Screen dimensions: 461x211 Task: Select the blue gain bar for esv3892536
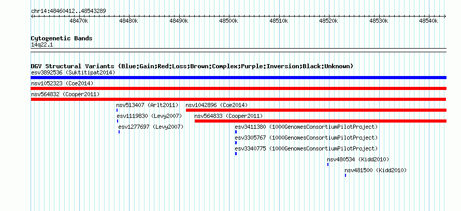(238, 78)
